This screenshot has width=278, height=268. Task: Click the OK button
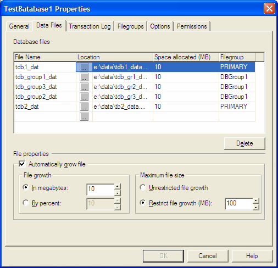(163, 256)
